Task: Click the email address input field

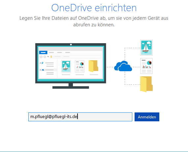Action: click(80, 117)
